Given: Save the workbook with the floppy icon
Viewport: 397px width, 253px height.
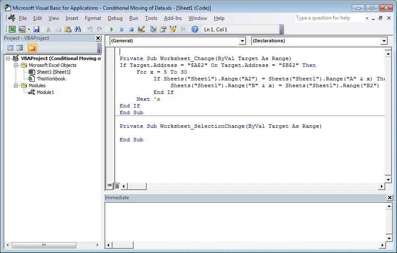Looking at the screenshot, I should click(36, 29).
